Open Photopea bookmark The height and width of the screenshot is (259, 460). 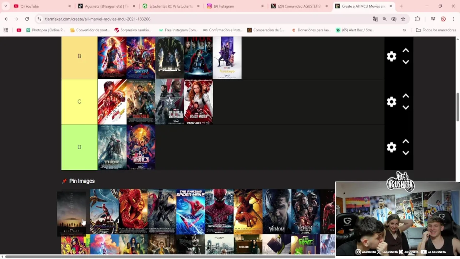(x=45, y=30)
